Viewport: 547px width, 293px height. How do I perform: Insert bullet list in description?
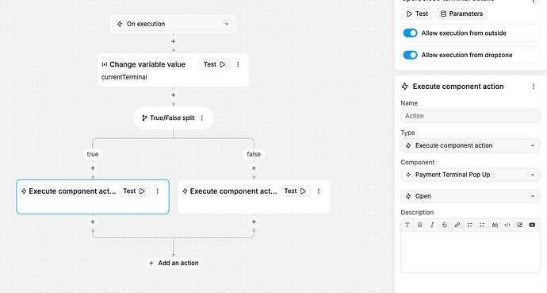(x=470, y=225)
